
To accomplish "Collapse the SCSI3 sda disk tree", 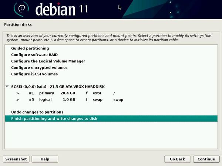I will (7, 87).
